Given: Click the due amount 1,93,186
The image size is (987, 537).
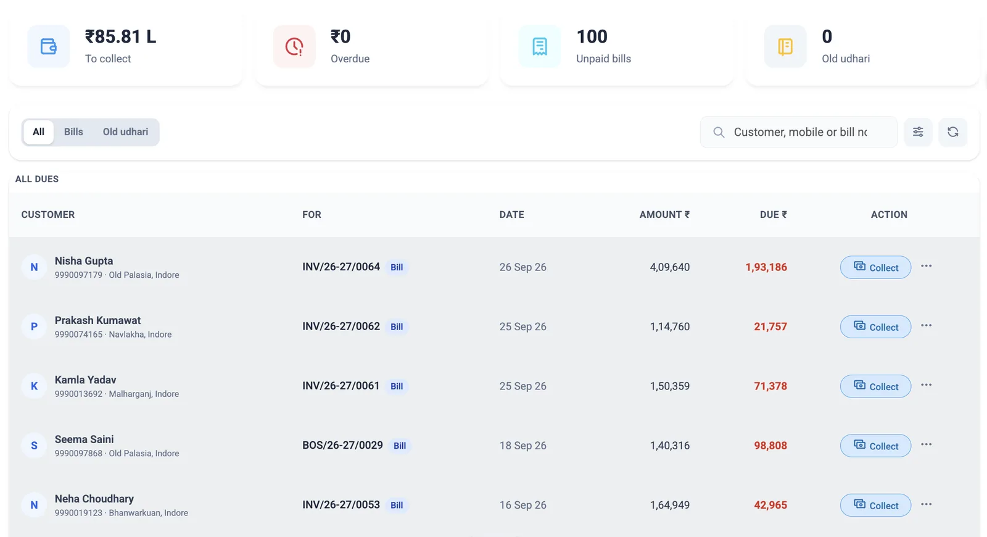Looking at the screenshot, I should click(766, 267).
